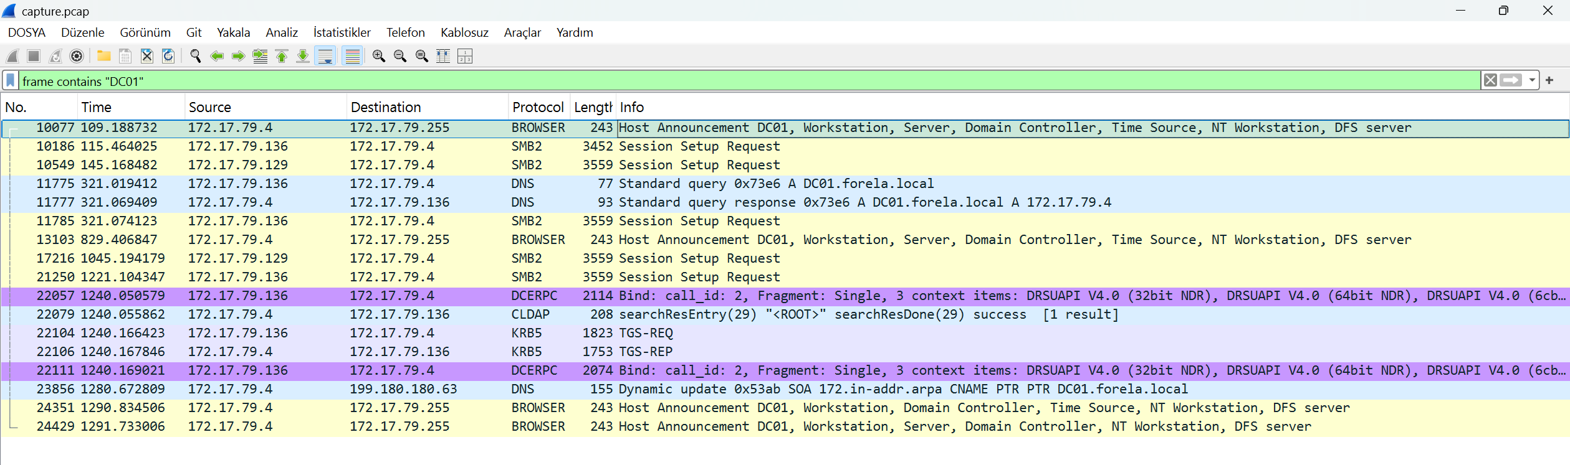Clear the display filter
Screen dimensions: 1570x465
pos(1490,80)
